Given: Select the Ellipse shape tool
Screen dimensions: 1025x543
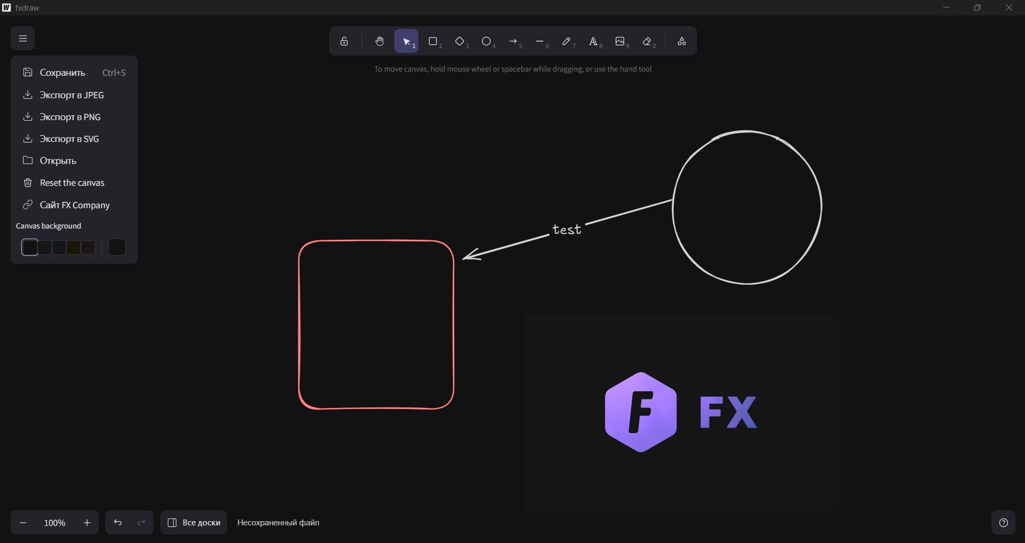Looking at the screenshot, I should point(487,41).
